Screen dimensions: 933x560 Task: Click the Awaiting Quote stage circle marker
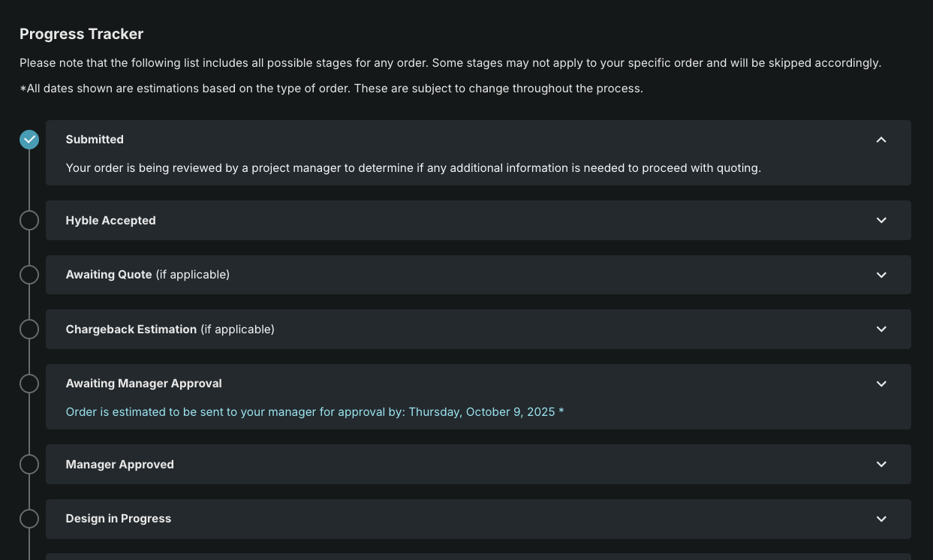coord(29,275)
